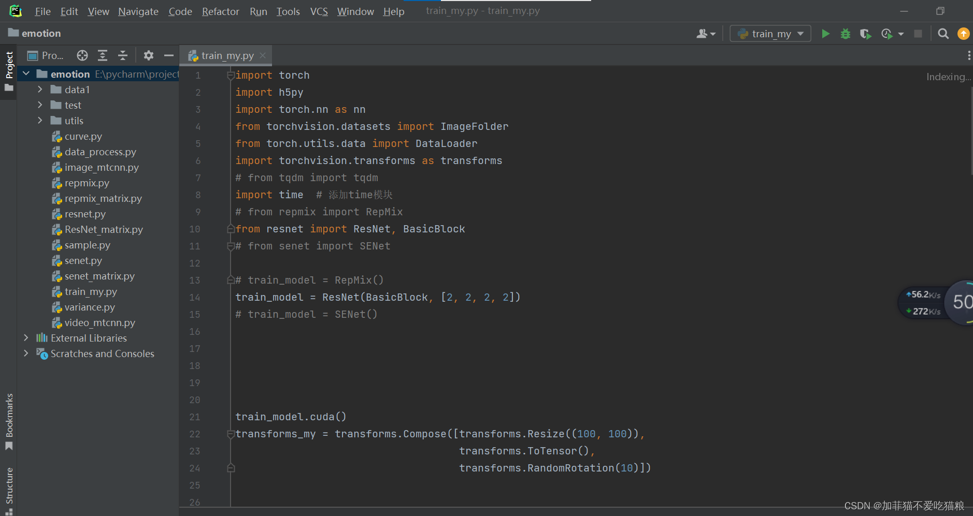This screenshot has height=516, width=973.
Task: Collapse all nodes in the Project tree
Action: (x=123, y=55)
